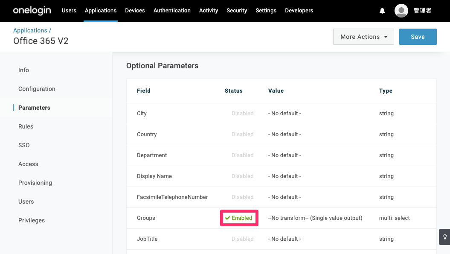Select the Parameters sidebar tab
The width and height of the screenshot is (450, 254).
coord(34,108)
